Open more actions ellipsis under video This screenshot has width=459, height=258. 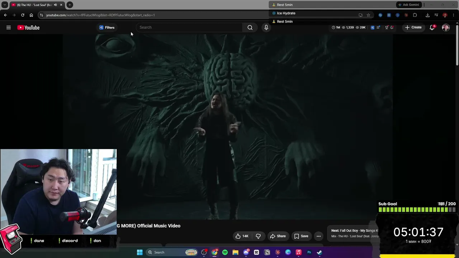point(318,236)
